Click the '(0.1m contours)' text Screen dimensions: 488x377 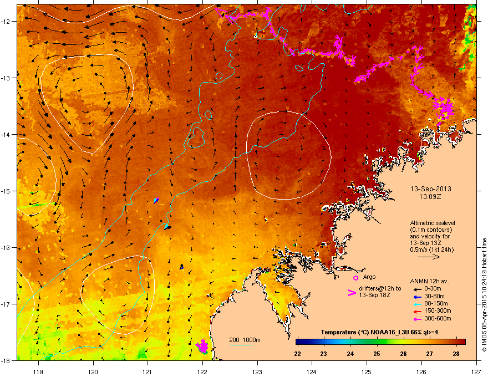point(431,230)
